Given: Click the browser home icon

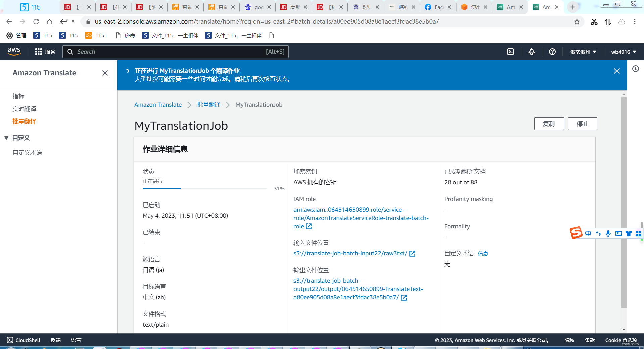Looking at the screenshot, I should pyautogui.click(x=49, y=22).
